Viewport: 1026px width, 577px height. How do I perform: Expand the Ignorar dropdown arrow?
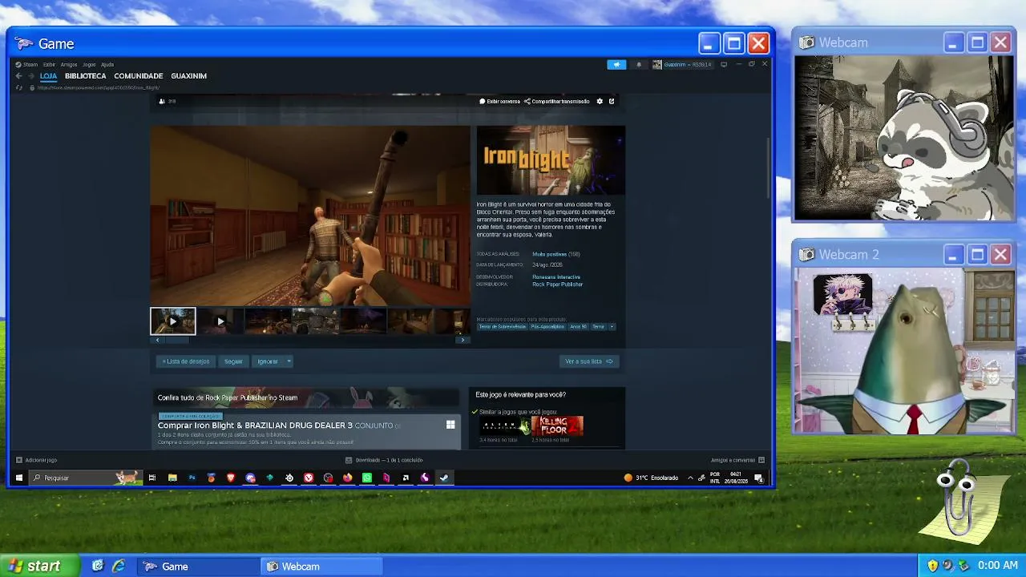pos(289,361)
